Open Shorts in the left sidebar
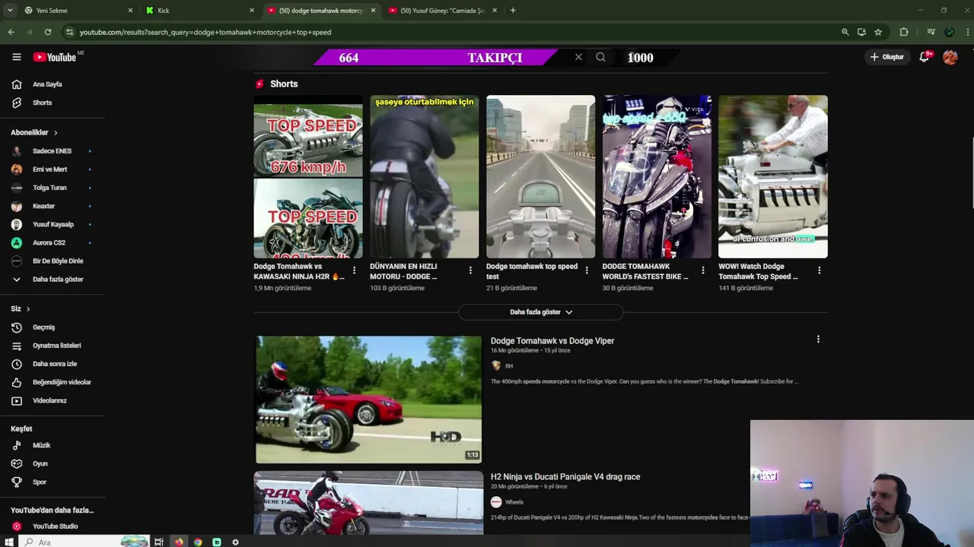The height and width of the screenshot is (547, 974). 42,103
